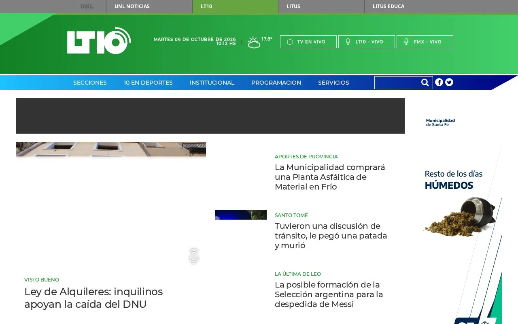Open the Twitter page icon

(x=449, y=82)
